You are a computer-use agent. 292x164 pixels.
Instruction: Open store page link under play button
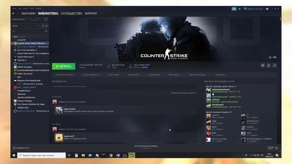point(64,75)
